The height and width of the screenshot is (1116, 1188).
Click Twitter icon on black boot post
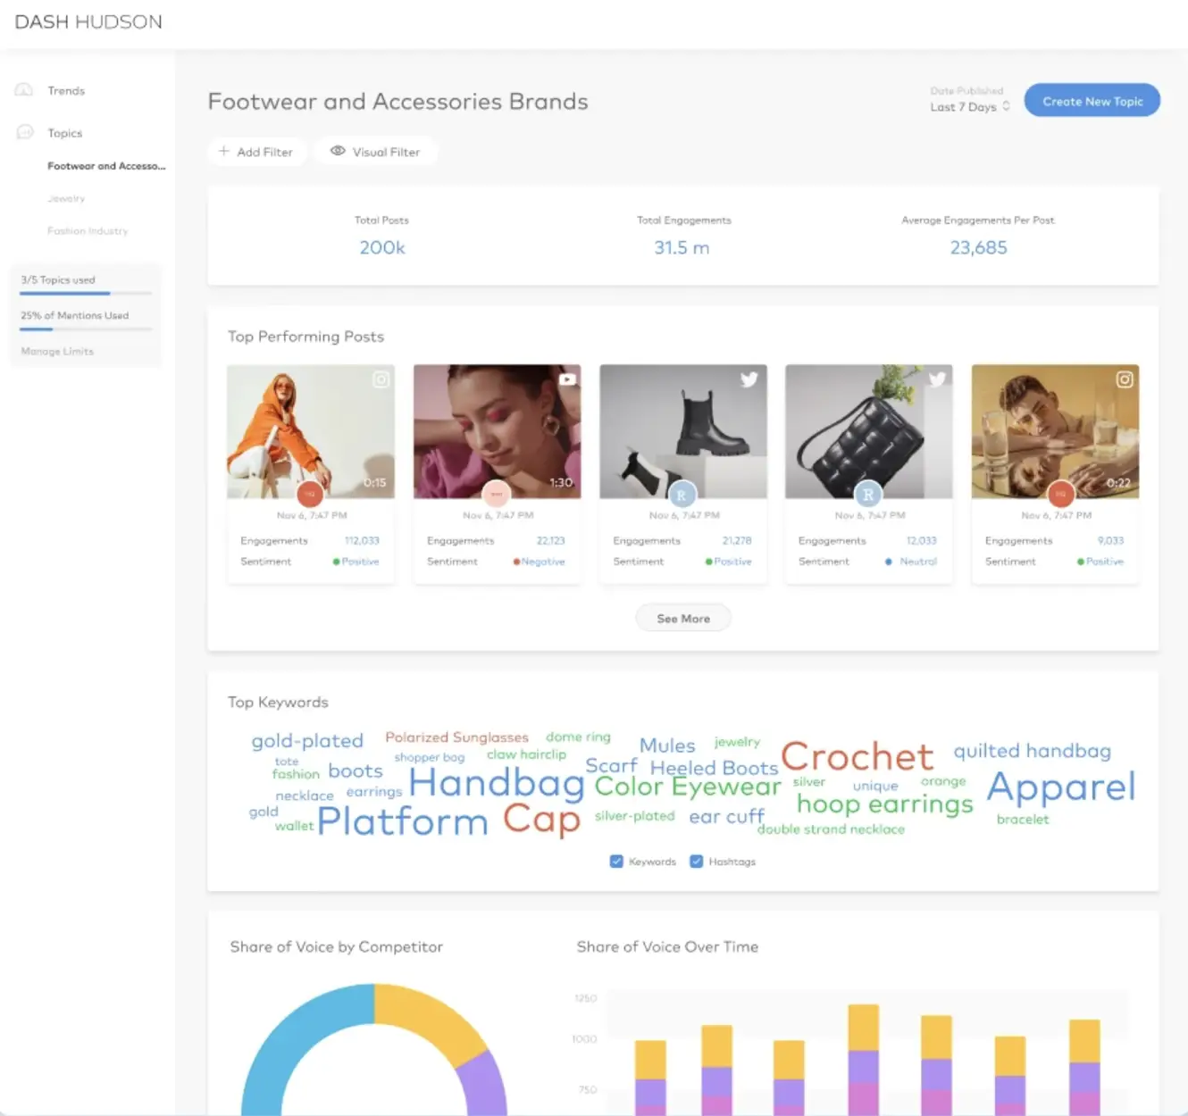[749, 379]
